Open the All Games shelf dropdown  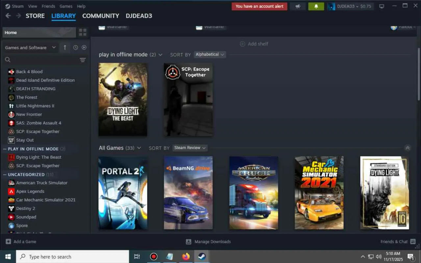[x=139, y=148]
